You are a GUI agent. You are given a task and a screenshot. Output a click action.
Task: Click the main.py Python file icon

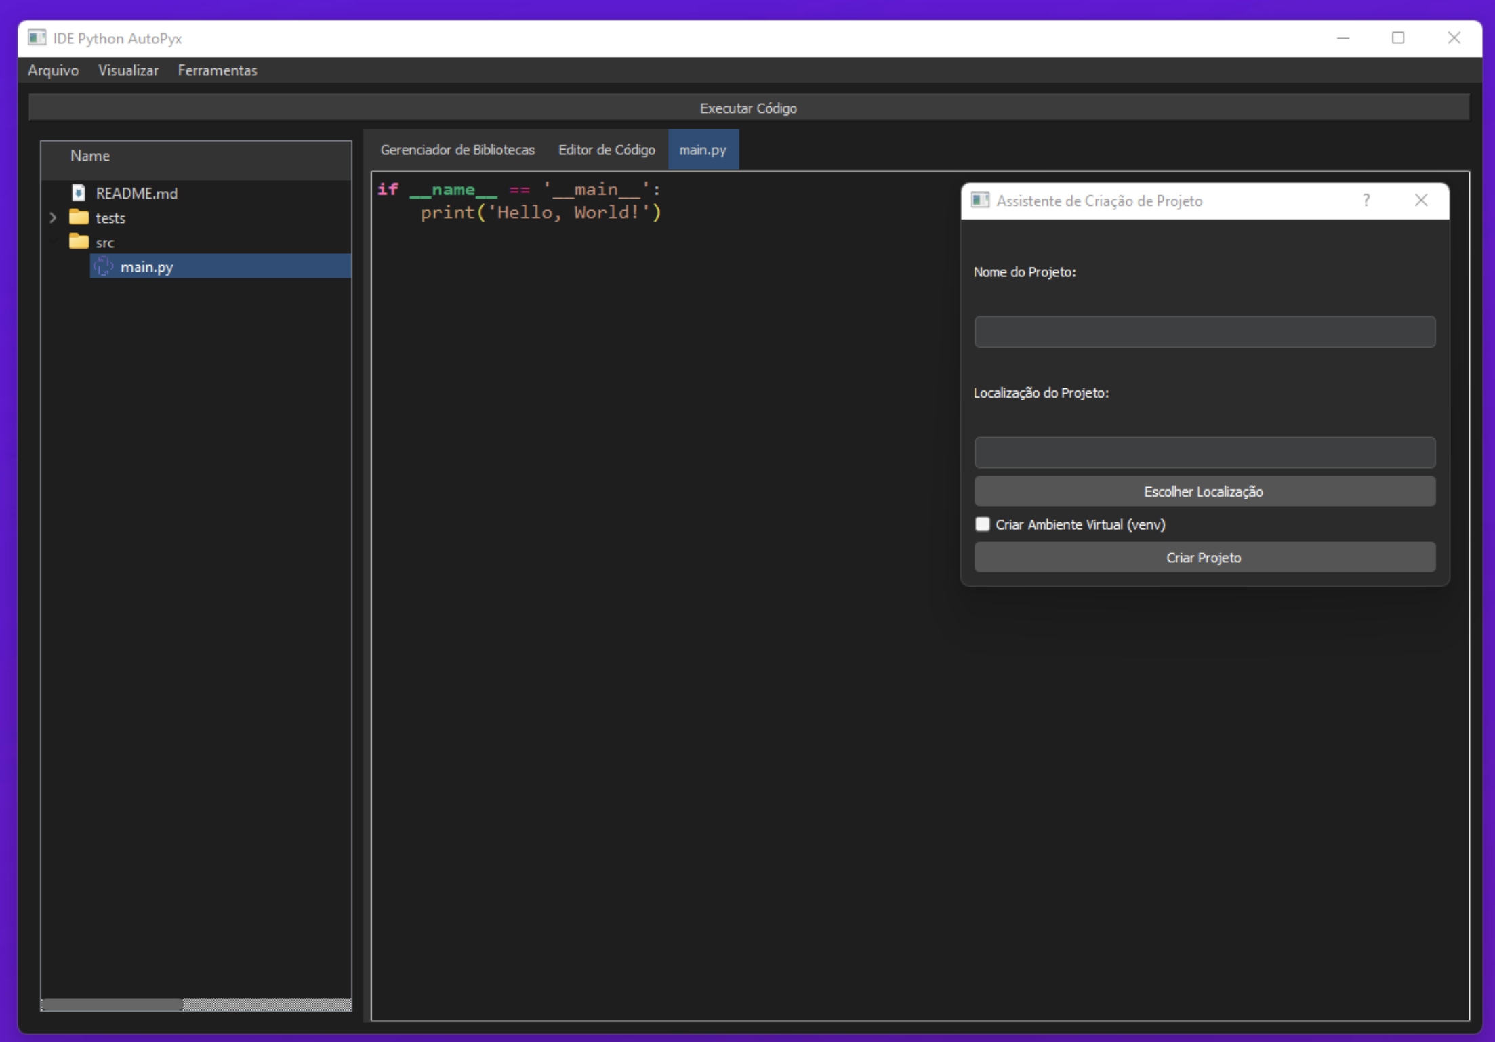click(103, 267)
